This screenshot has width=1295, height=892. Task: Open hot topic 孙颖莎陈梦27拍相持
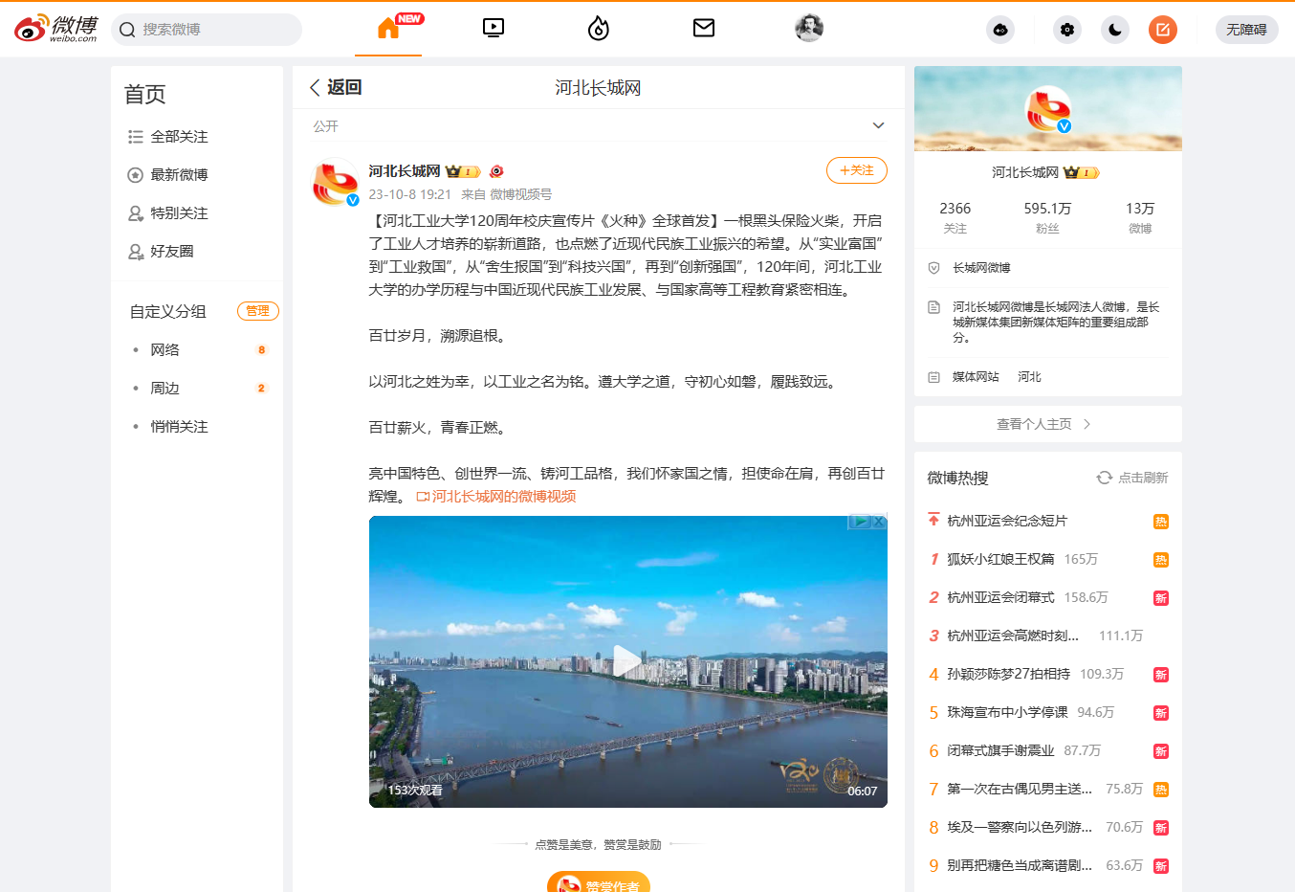point(1009,674)
